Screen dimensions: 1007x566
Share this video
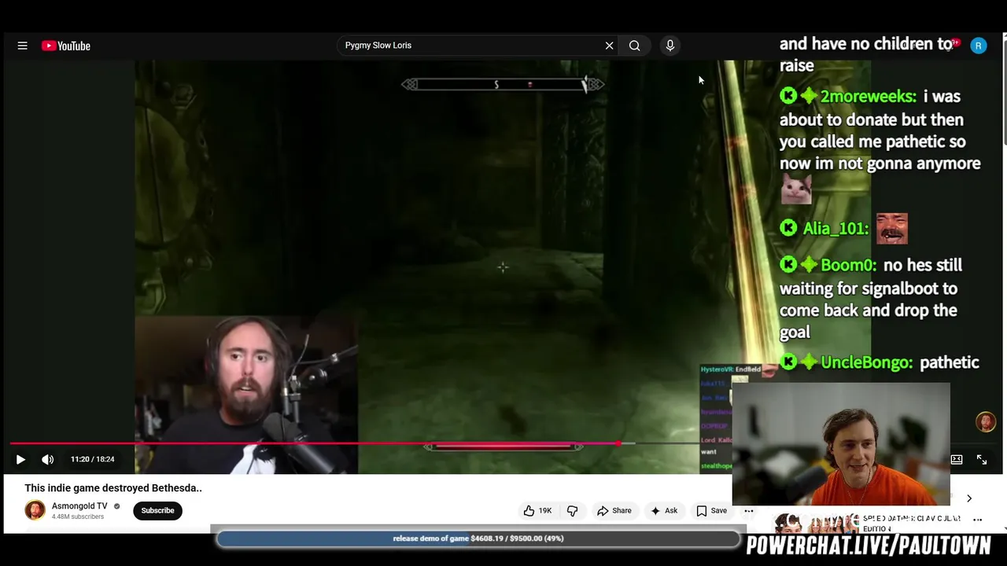614,510
